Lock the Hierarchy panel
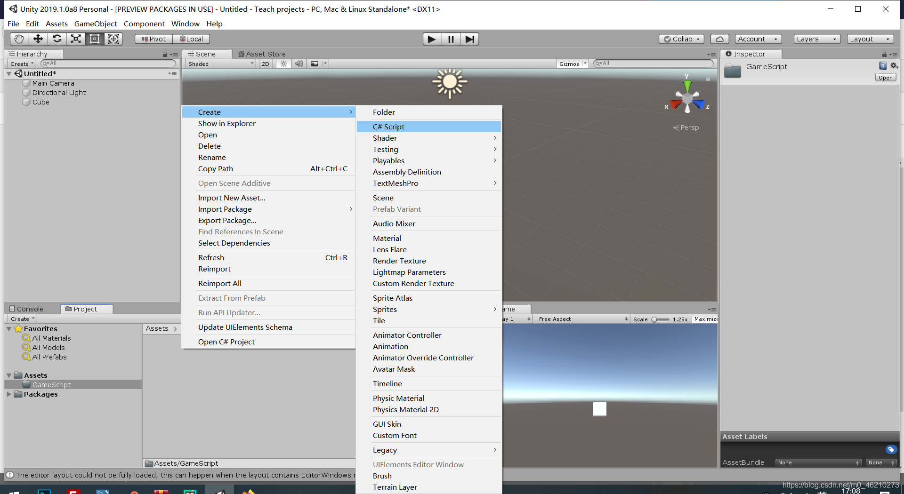This screenshot has width=904, height=494. tap(165, 54)
